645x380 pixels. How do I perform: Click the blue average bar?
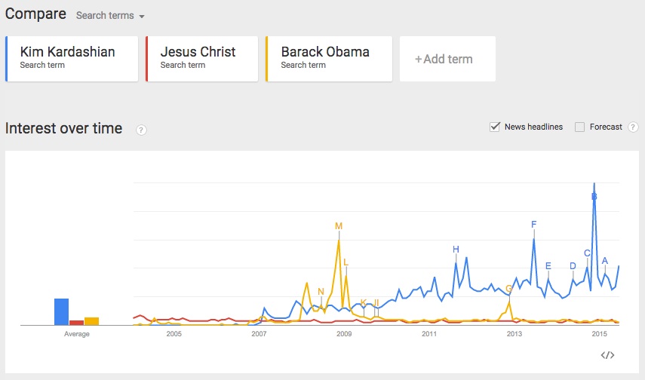click(62, 311)
